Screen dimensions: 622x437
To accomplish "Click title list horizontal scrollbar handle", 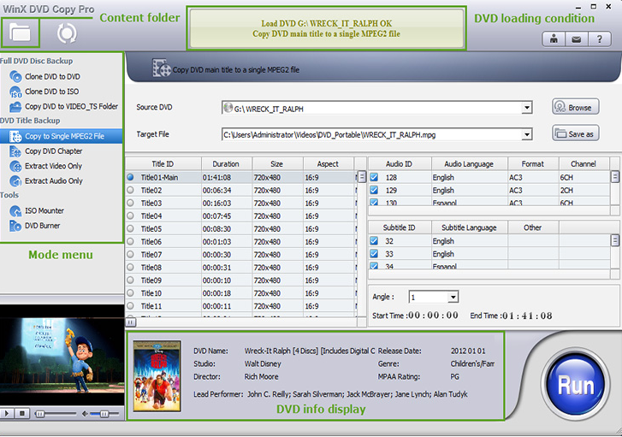I will coord(131,322).
